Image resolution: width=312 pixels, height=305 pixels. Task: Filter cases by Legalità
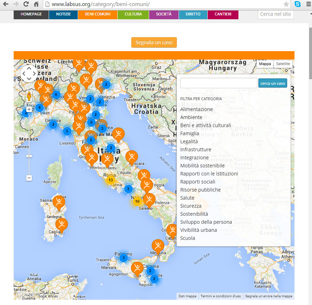pos(189,141)
